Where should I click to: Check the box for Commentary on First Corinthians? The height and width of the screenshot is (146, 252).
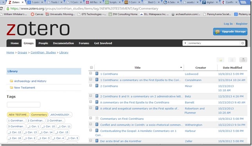click(x=91, y=118)
